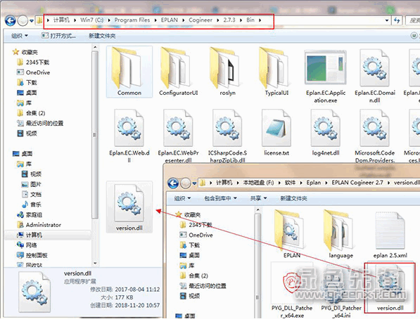The image size is (420, 319).
Task: Select PYG_DLL_Patcher_x64.exe file
Action: click(x=292, y=290)
